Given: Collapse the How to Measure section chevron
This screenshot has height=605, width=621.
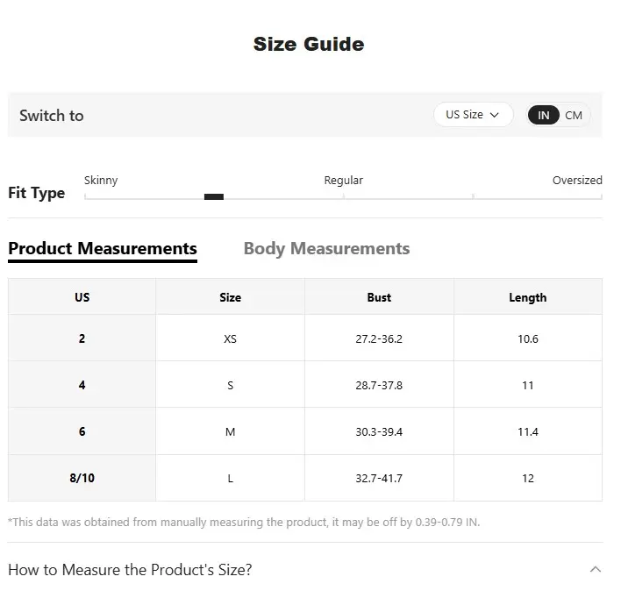Looking at the screenshot, I should (596, 570).
